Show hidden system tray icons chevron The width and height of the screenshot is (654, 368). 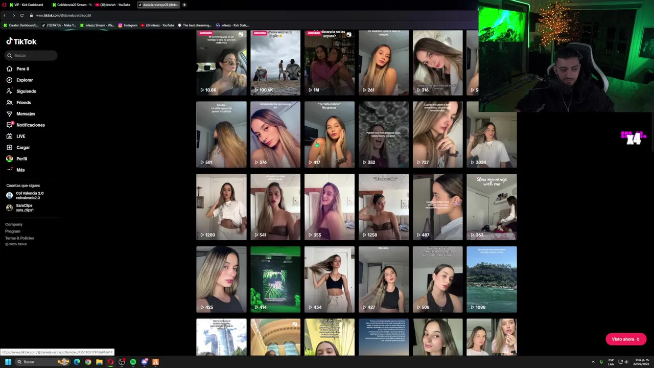coord(593,362)
